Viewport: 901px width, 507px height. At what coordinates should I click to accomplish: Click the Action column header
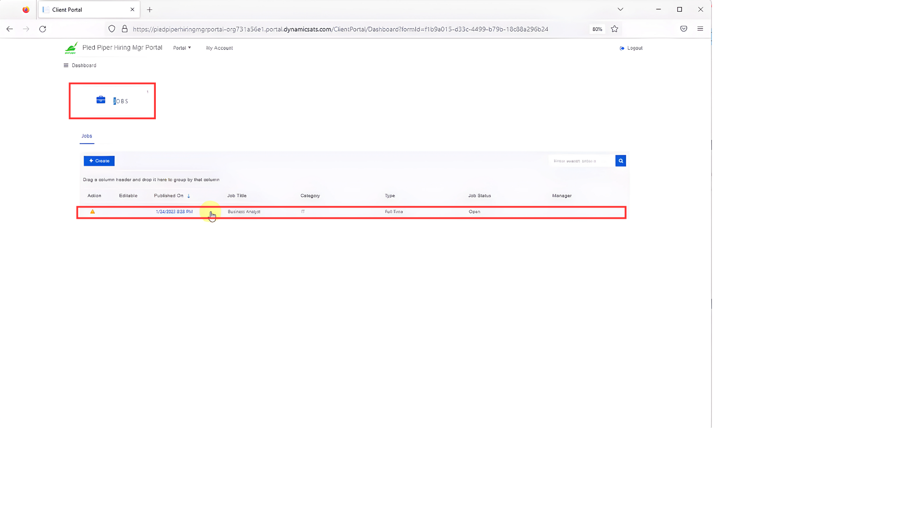tap(94, 196)
